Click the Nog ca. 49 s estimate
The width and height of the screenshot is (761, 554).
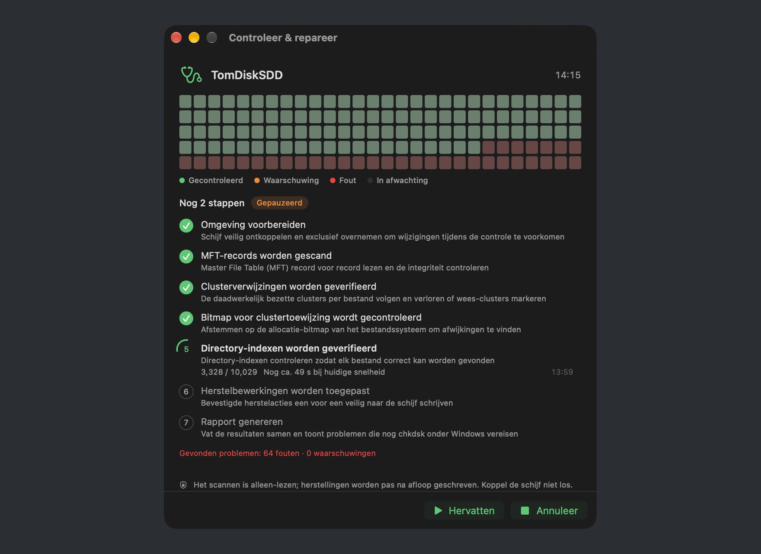click(324, 372)
